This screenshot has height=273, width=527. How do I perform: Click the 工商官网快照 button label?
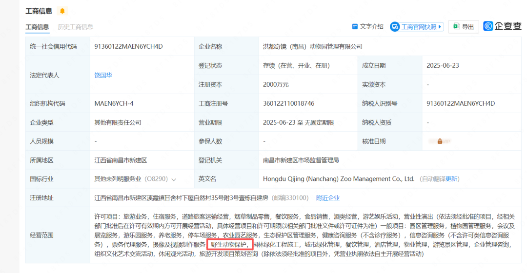pos(419,27)
